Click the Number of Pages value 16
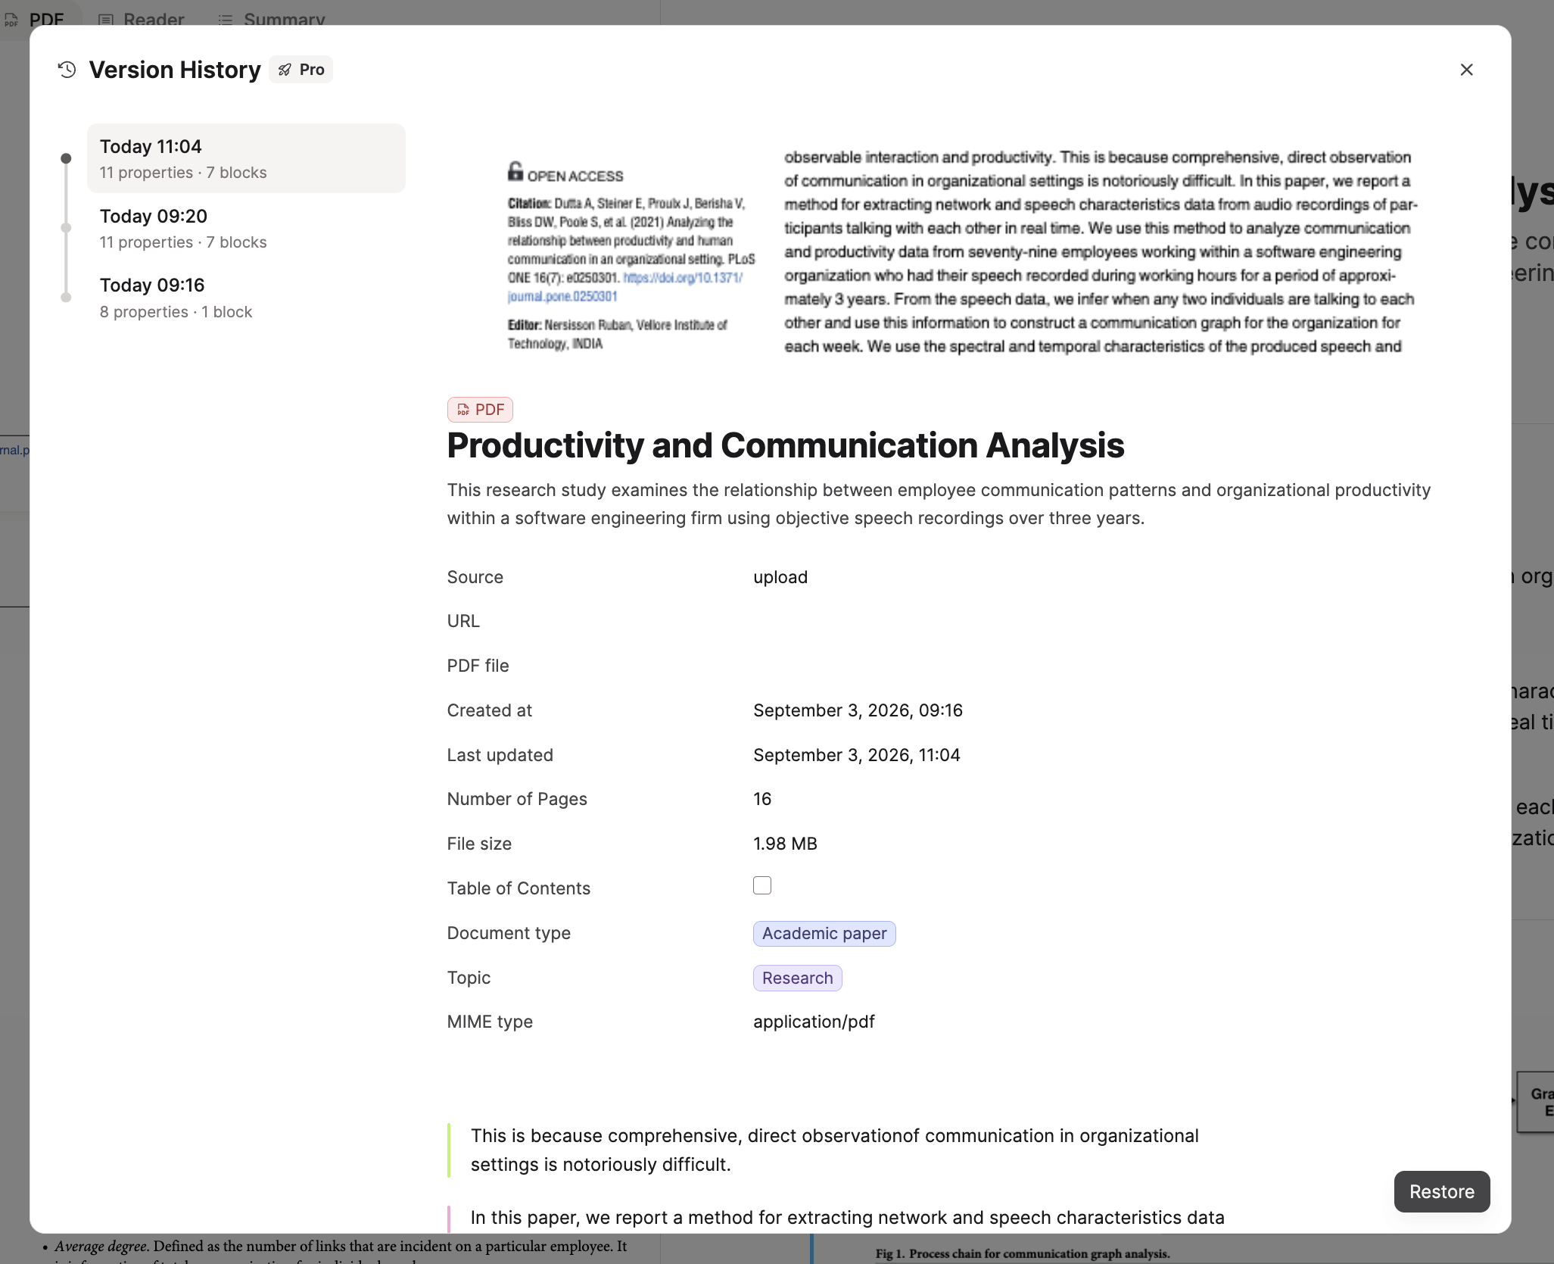This screenshot has width=1554, height=1264. click(762, 799)
